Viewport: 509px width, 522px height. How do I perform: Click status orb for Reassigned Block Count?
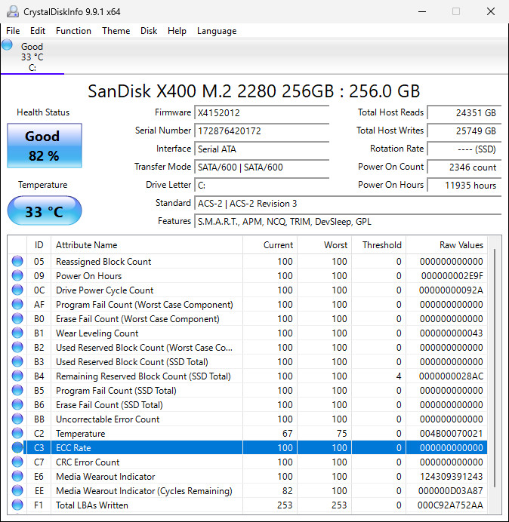(x=17, y=261)
